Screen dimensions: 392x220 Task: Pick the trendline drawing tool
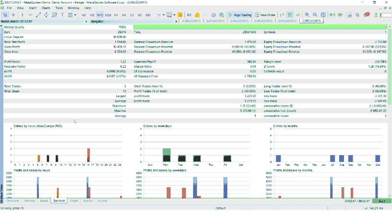pyautogui.click(x=38, y=15)
